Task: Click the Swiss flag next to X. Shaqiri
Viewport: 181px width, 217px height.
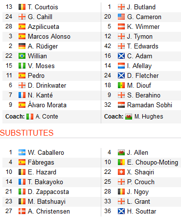Action: pyautogui.click(x=121, y=172)
